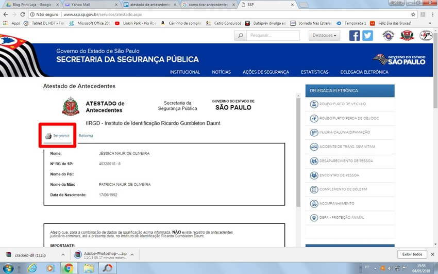The image size is (438, 274).
Task: Open the Notícias menu item
Action: click(221, 72)
